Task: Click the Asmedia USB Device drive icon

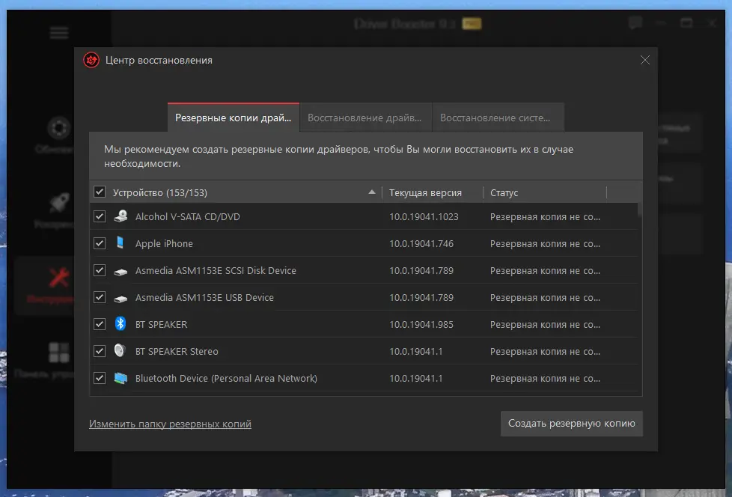Action: point(121,298)
